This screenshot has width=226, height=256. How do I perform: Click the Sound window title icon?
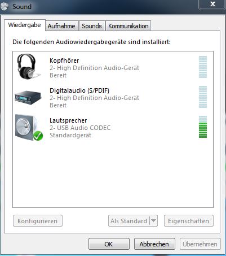coord(5,7)
